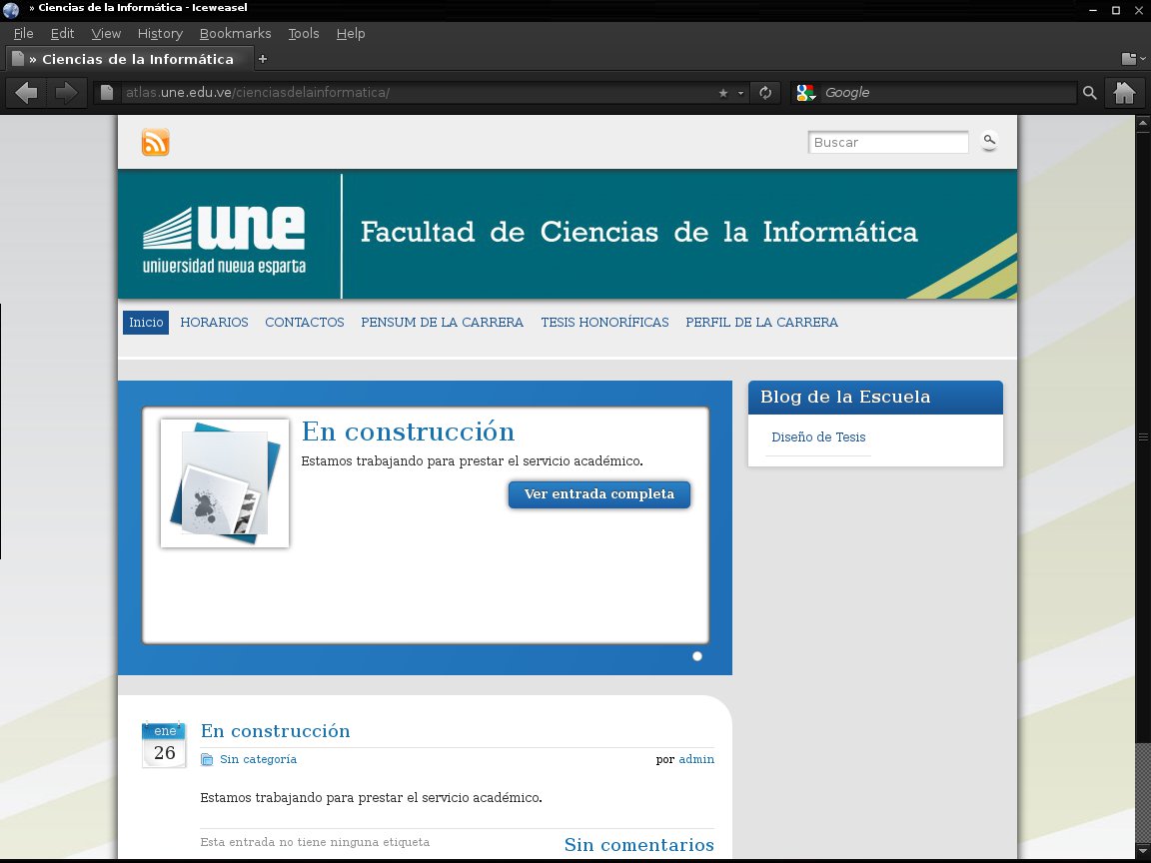The image size is (1151, 863).
Task: Open the Tools menu
Action: 303,34
